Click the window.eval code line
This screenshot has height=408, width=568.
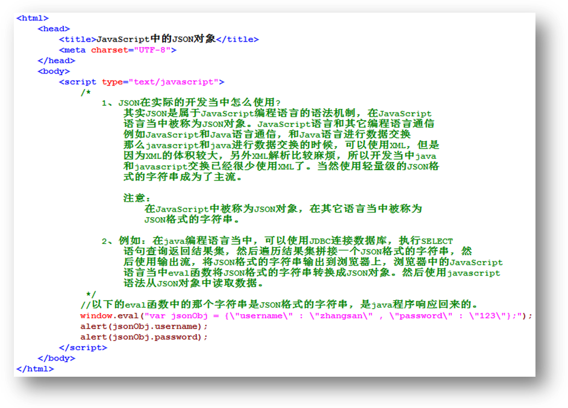tap(307, 316)
